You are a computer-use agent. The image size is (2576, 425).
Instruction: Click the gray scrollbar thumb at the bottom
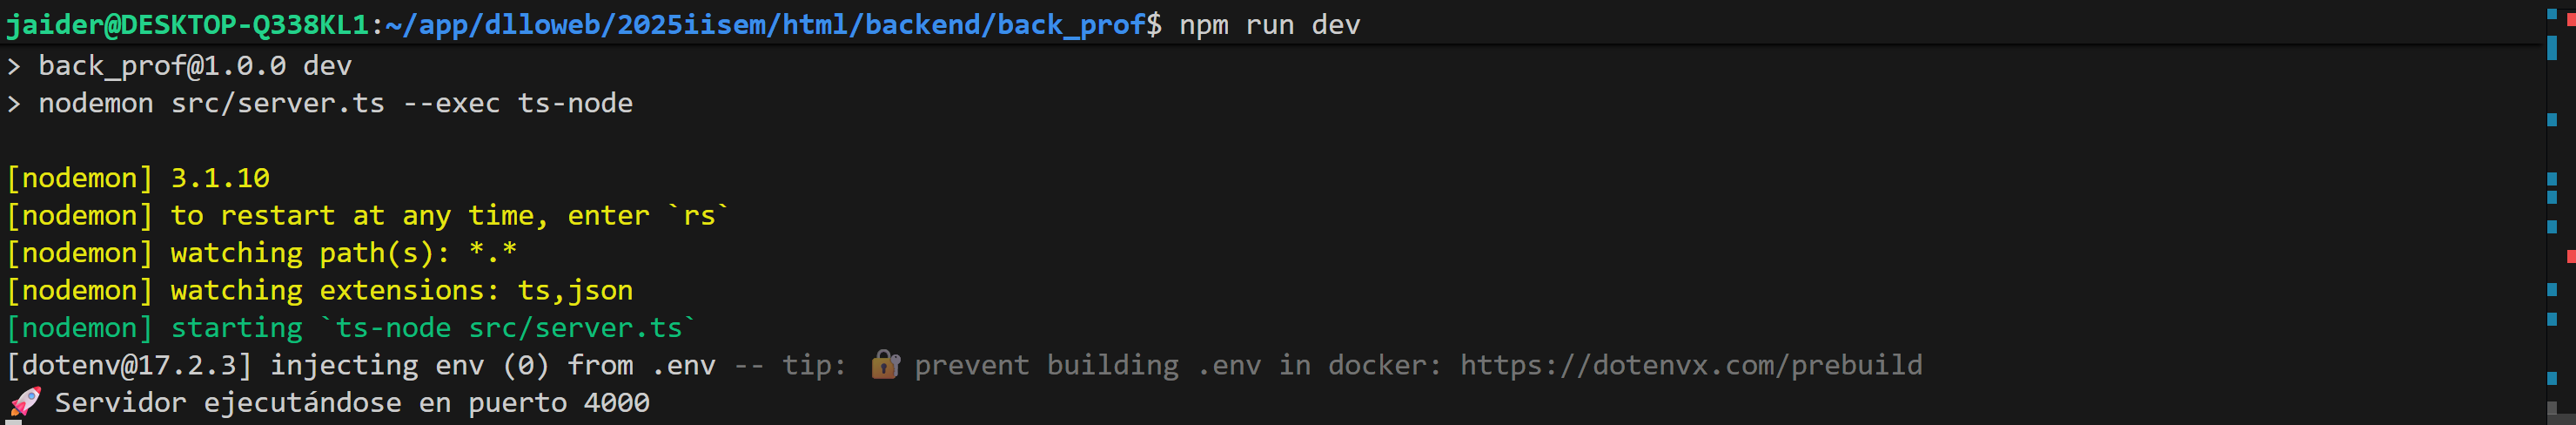(2553, 411)
